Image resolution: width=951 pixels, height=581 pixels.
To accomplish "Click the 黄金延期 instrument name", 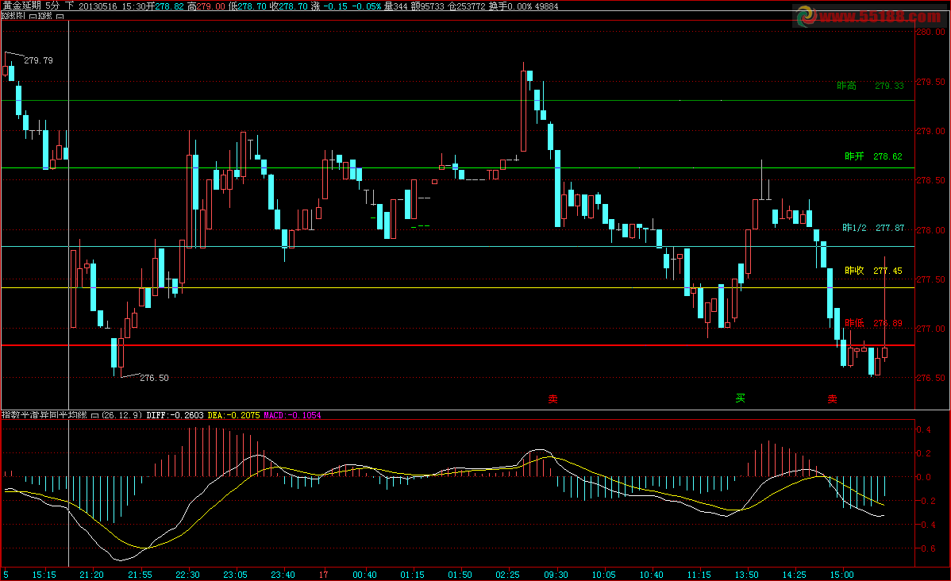I will pos(21,6).
